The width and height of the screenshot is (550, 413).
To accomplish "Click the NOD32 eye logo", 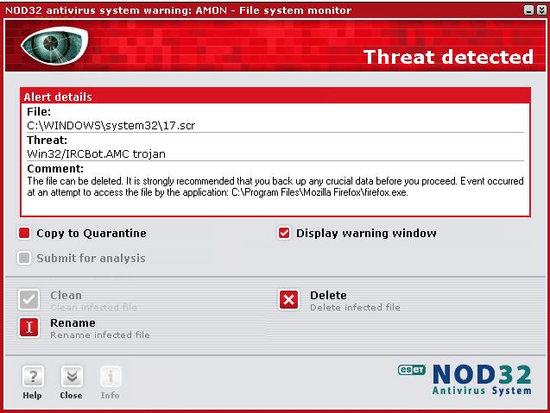I will click(54, 46).
